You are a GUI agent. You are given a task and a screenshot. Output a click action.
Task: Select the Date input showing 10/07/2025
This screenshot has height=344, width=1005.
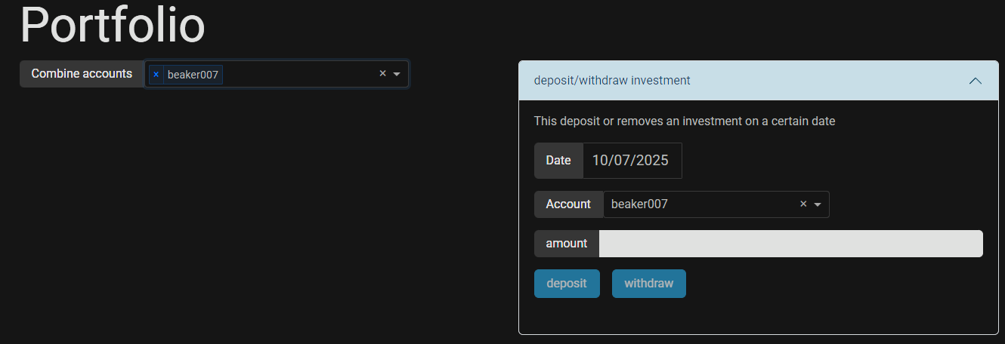coord(631,161)
